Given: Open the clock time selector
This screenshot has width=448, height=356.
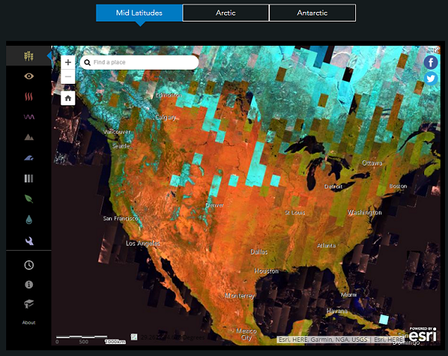Looking at the screenshot, I should [x=29, y=265].
